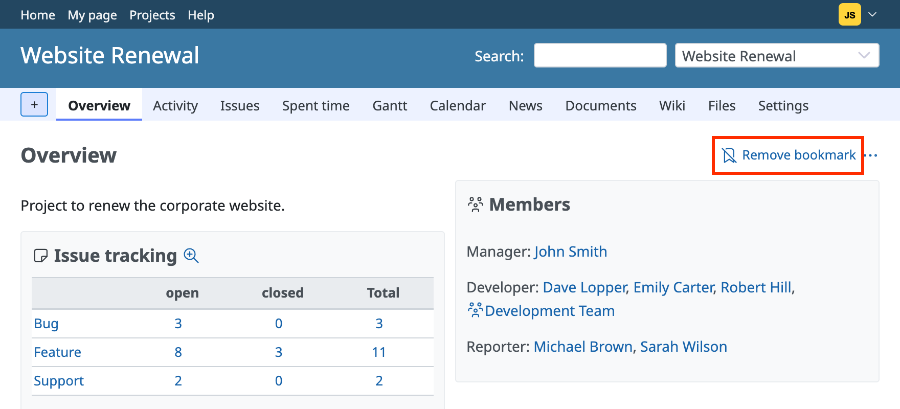Open the Website Renewal project jump dropdown
Viewport: 900px width, 409px height.
coord(777,55)
